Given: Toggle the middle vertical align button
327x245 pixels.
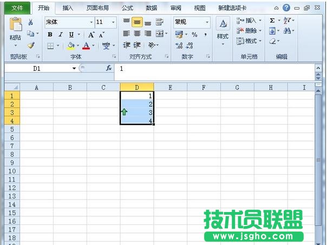Looking at the screenshot, I should tap(137, 22).
